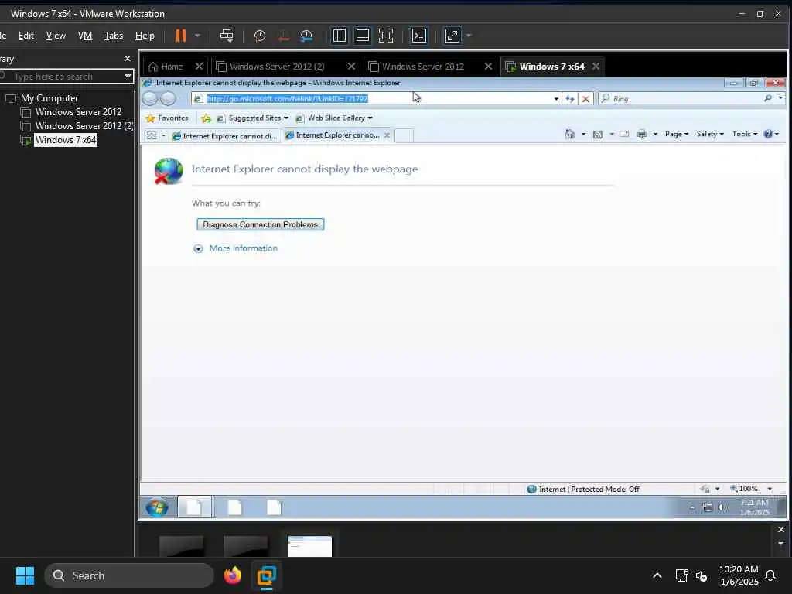Click Diagnose Connection Problems button

[x=260, y=224]
